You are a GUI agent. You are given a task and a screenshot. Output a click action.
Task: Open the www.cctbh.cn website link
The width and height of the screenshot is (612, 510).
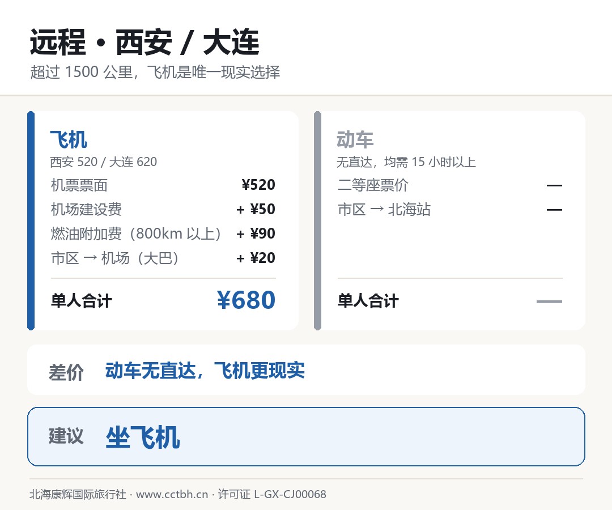[172, 494]
